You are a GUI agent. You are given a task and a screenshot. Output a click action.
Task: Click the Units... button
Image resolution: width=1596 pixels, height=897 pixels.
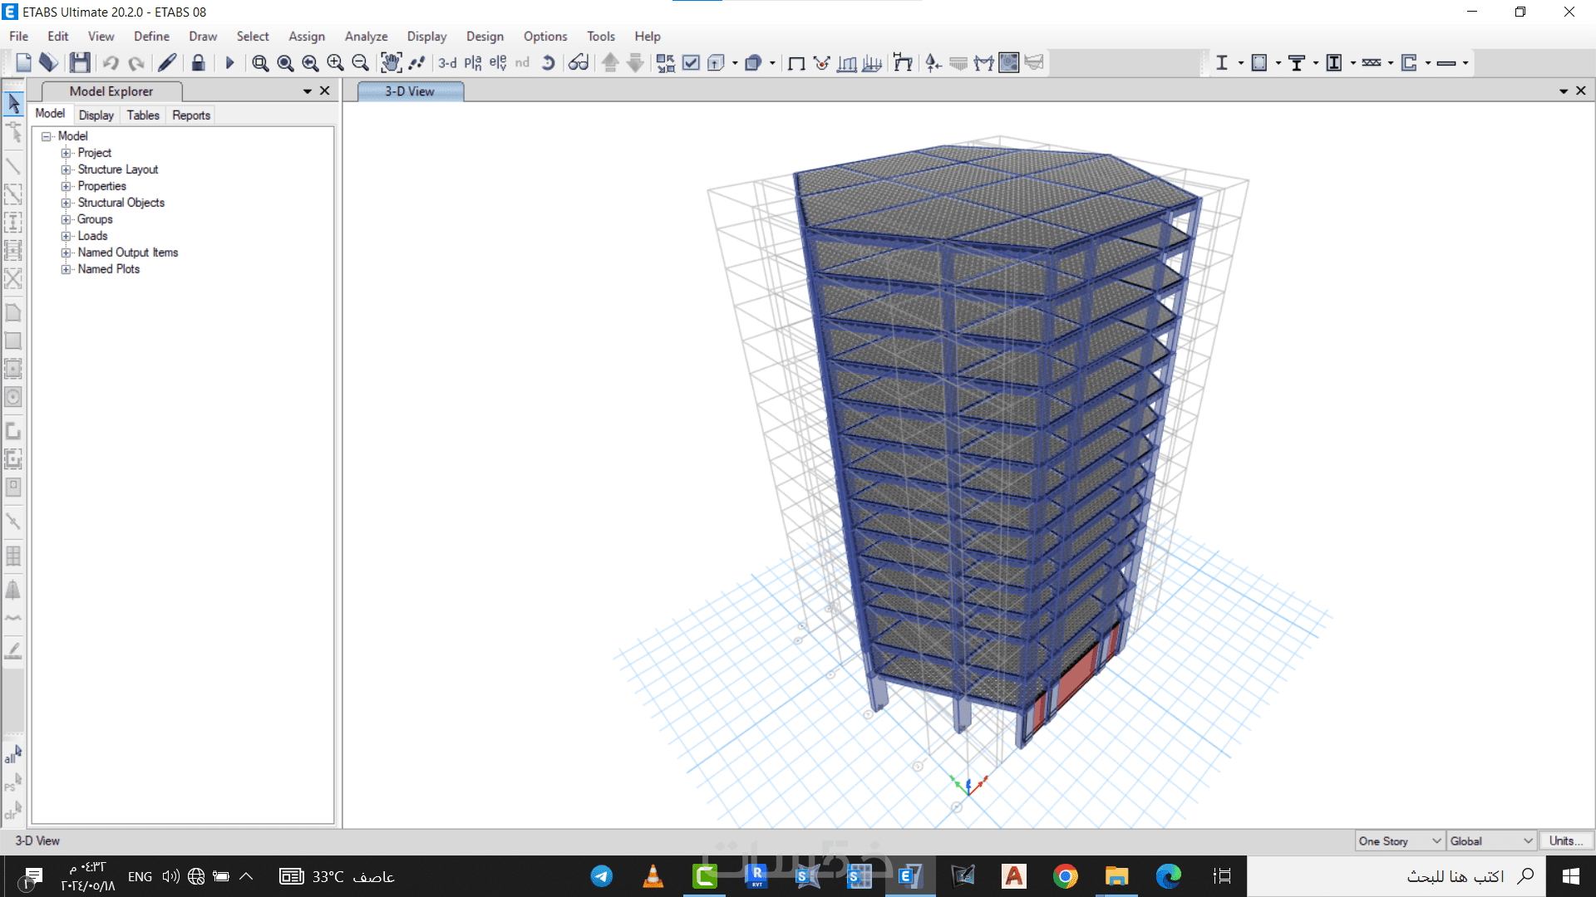tap(1565, 841)
